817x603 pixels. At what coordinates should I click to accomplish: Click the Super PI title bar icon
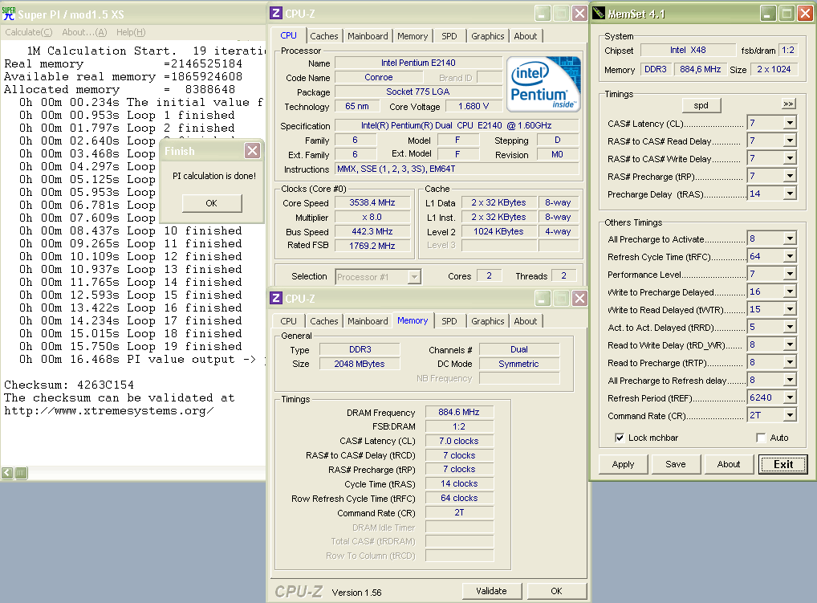pyautogui.click(x=9, y=13)
